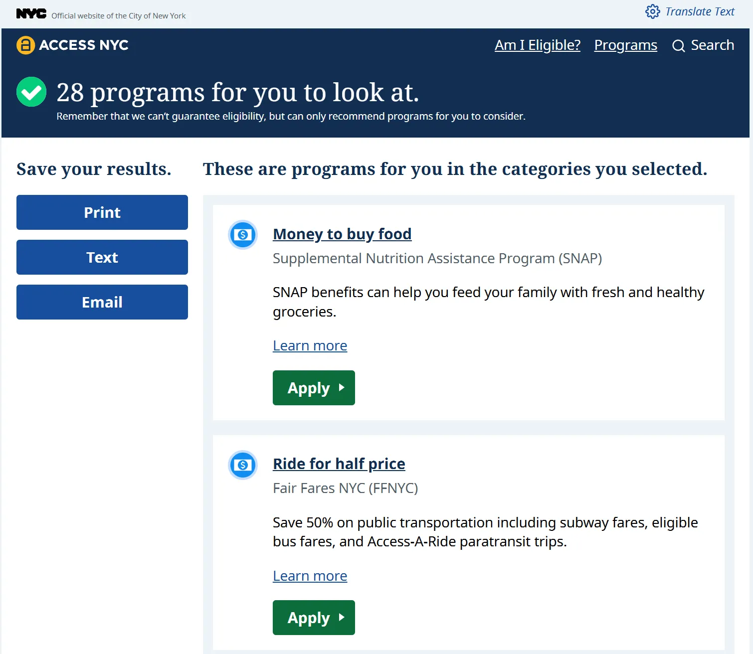Viewport: 753px width, 654px height.
Task: Click the Translate Text gear icon
Action: (652, 11)
